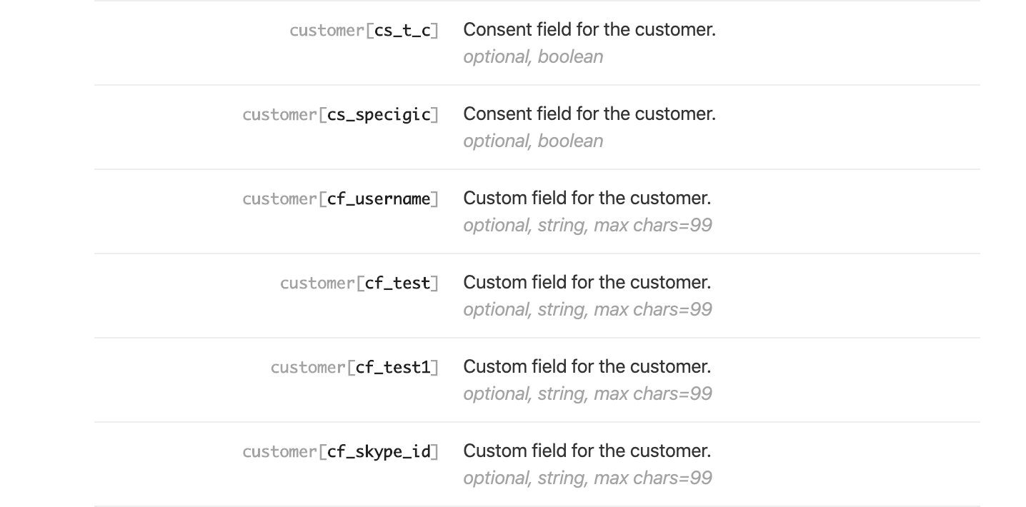Click the customer[cf_test1] parameter name
The height and width of the screenshot is (507, 1026).
click(355, 368)
